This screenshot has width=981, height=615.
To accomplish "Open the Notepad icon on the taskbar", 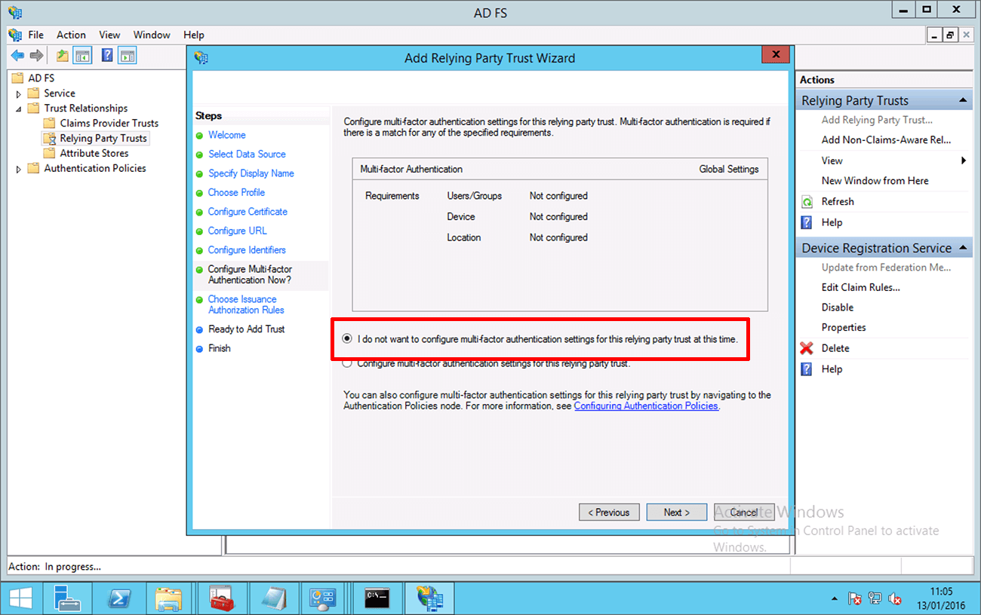I will pos(273,598).
